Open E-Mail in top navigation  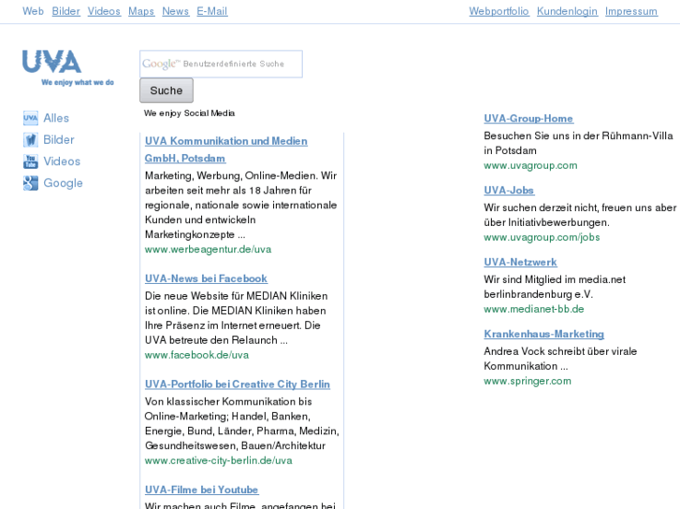click(x=212, y=11)
